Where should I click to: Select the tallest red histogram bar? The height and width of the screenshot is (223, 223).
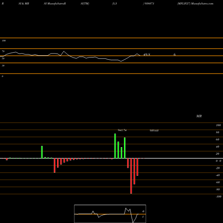point(131,176)
